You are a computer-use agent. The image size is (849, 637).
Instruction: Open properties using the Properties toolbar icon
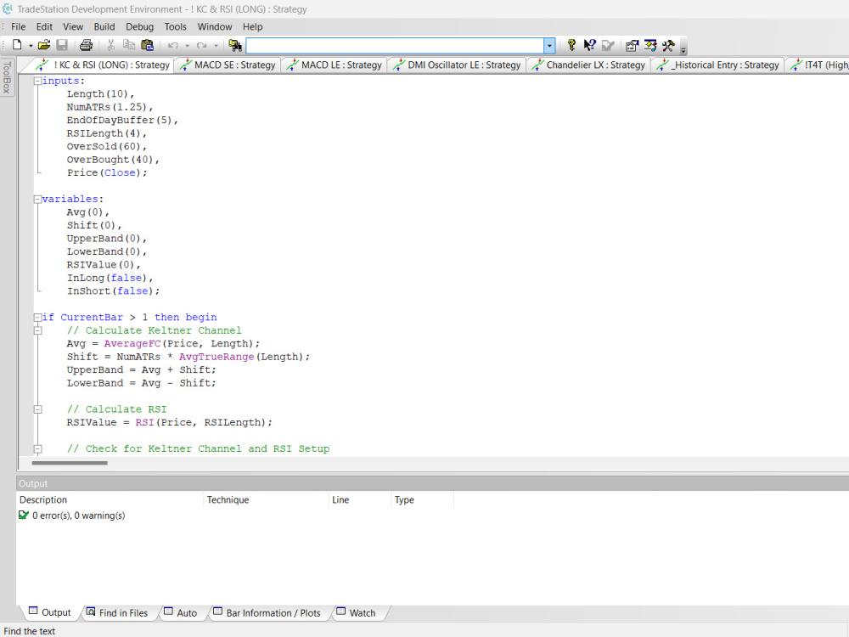(x=632, y=45)
